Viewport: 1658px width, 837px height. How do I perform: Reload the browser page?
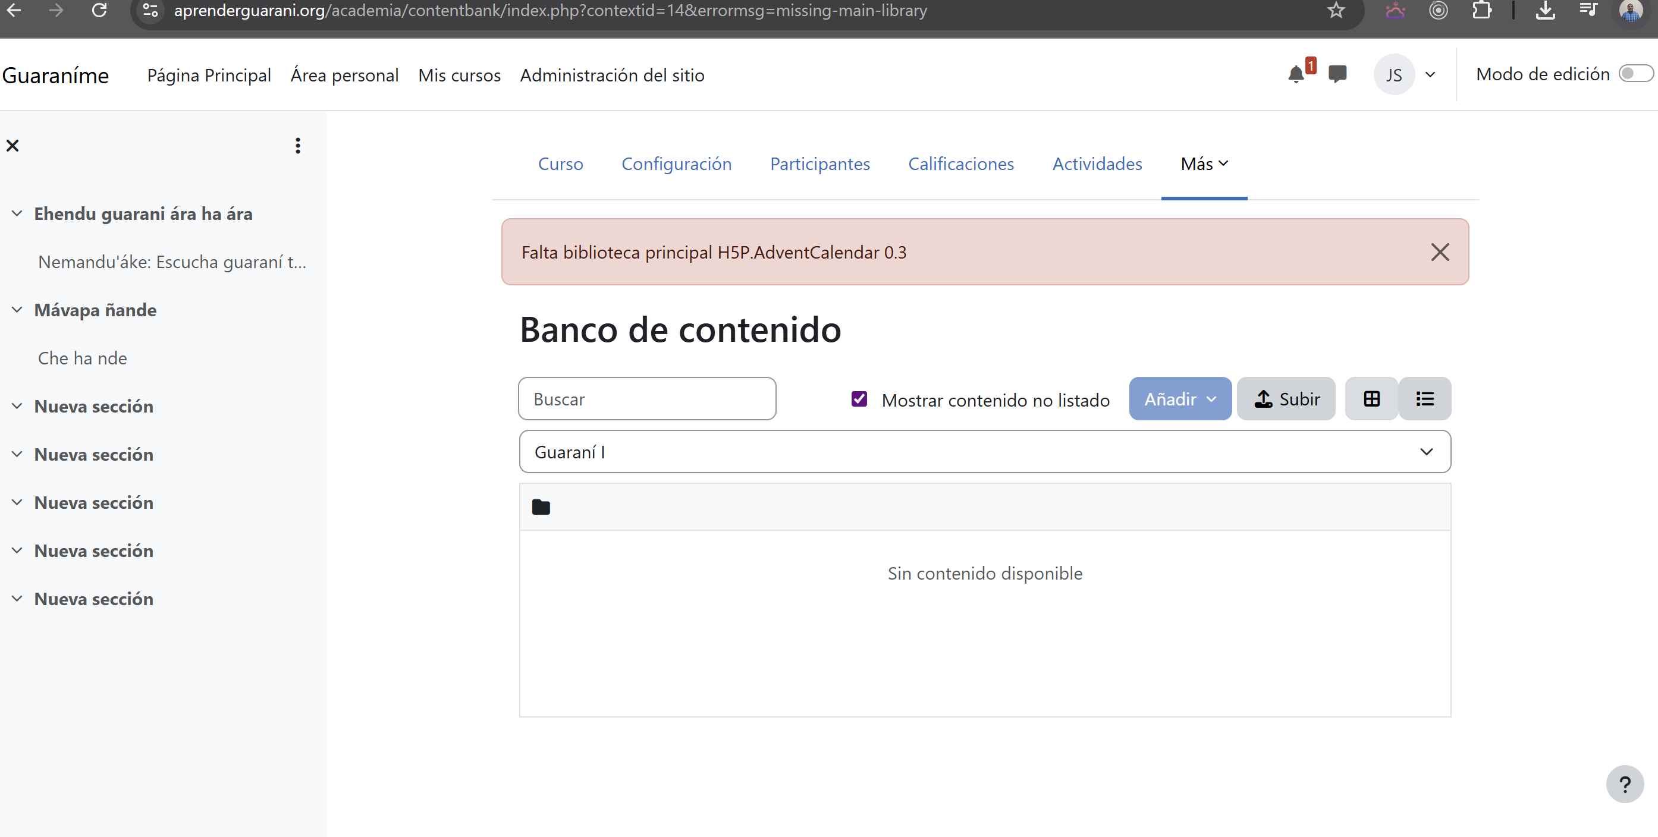99,10
